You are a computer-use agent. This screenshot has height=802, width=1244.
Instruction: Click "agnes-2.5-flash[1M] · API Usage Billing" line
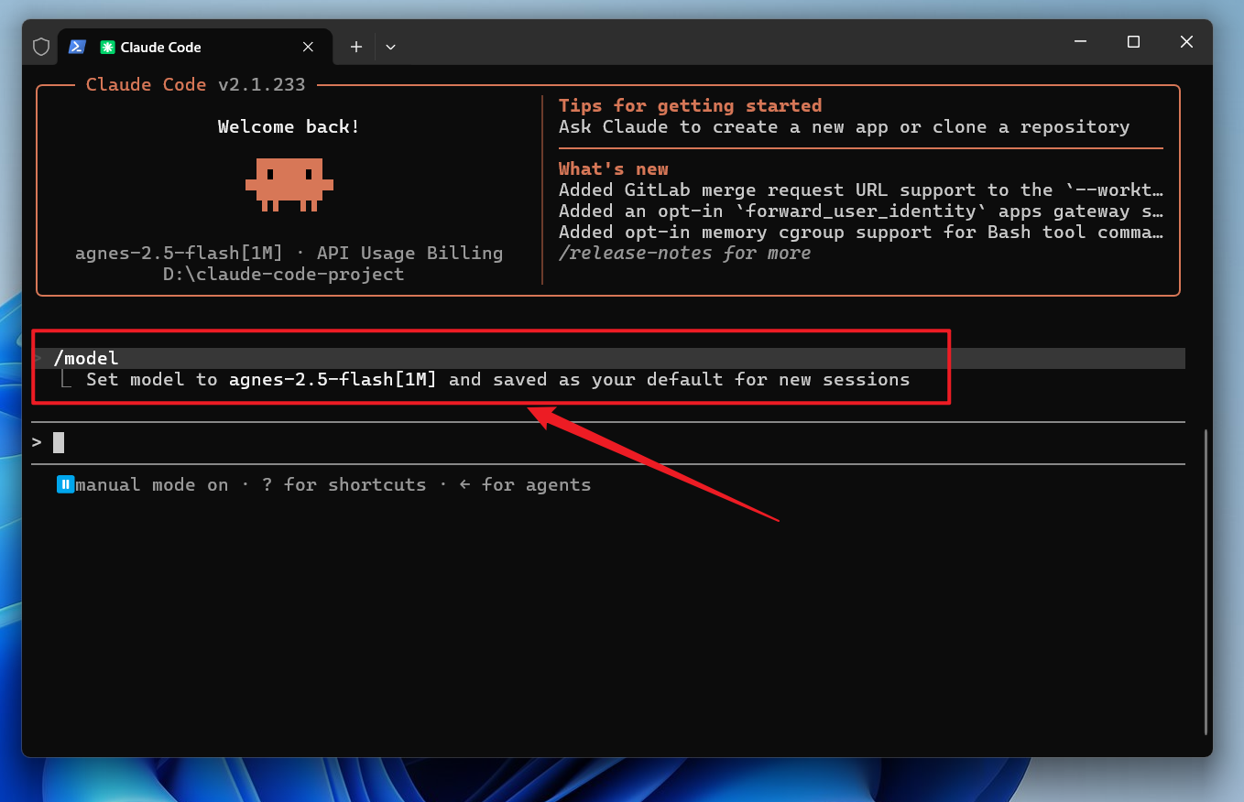[x=289, y=253]
